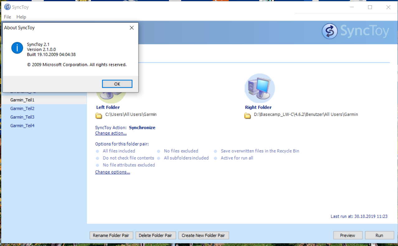Screen dimensions: 398x246
Task: Close the SyncToy main window
Action: 388,7
